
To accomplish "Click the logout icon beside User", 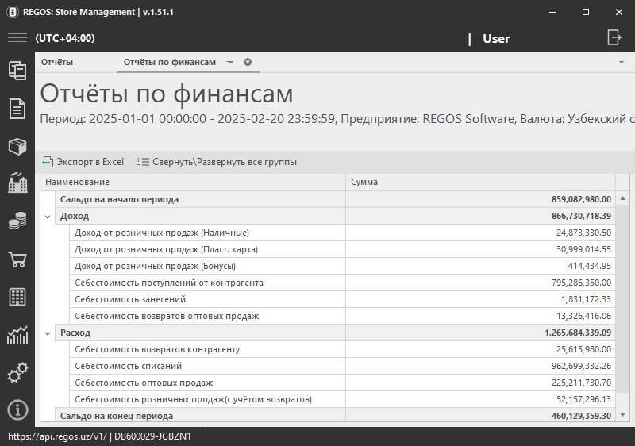I will click(614, 37).
